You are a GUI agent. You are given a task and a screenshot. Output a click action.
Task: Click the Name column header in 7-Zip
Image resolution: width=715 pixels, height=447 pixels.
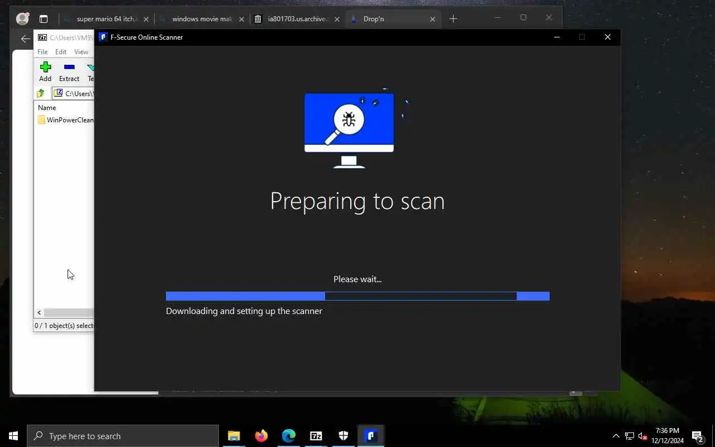(x=47, y=108)
